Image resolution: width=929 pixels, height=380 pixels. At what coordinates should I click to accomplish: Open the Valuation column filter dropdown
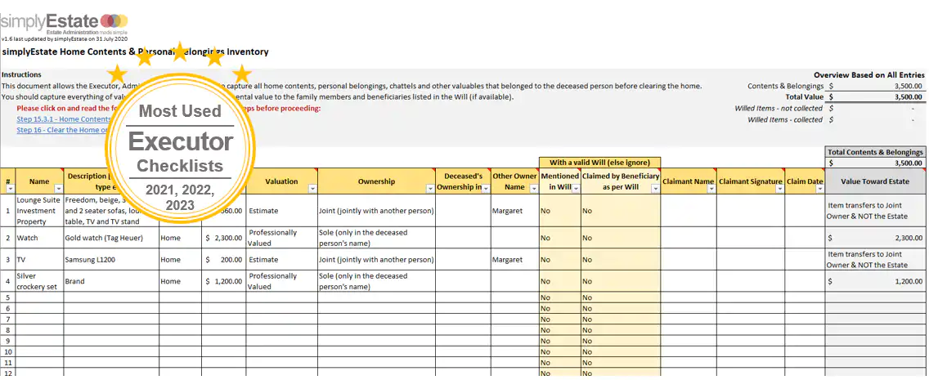[x=312, y=189]
